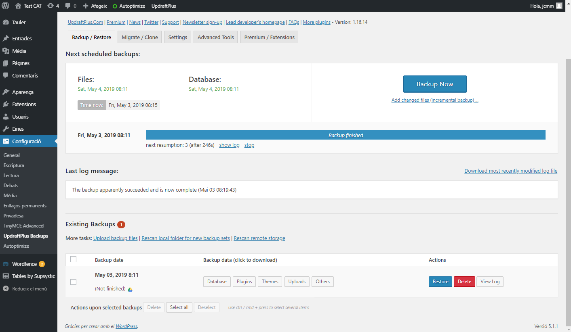571x332 pixels.
Task: Tick the select-all checkbox in the backup table header
Action: [73, 259]
